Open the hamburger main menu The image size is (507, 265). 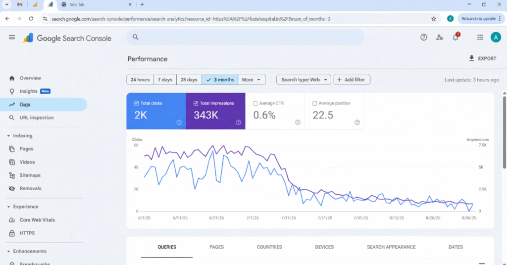[12, 38]
